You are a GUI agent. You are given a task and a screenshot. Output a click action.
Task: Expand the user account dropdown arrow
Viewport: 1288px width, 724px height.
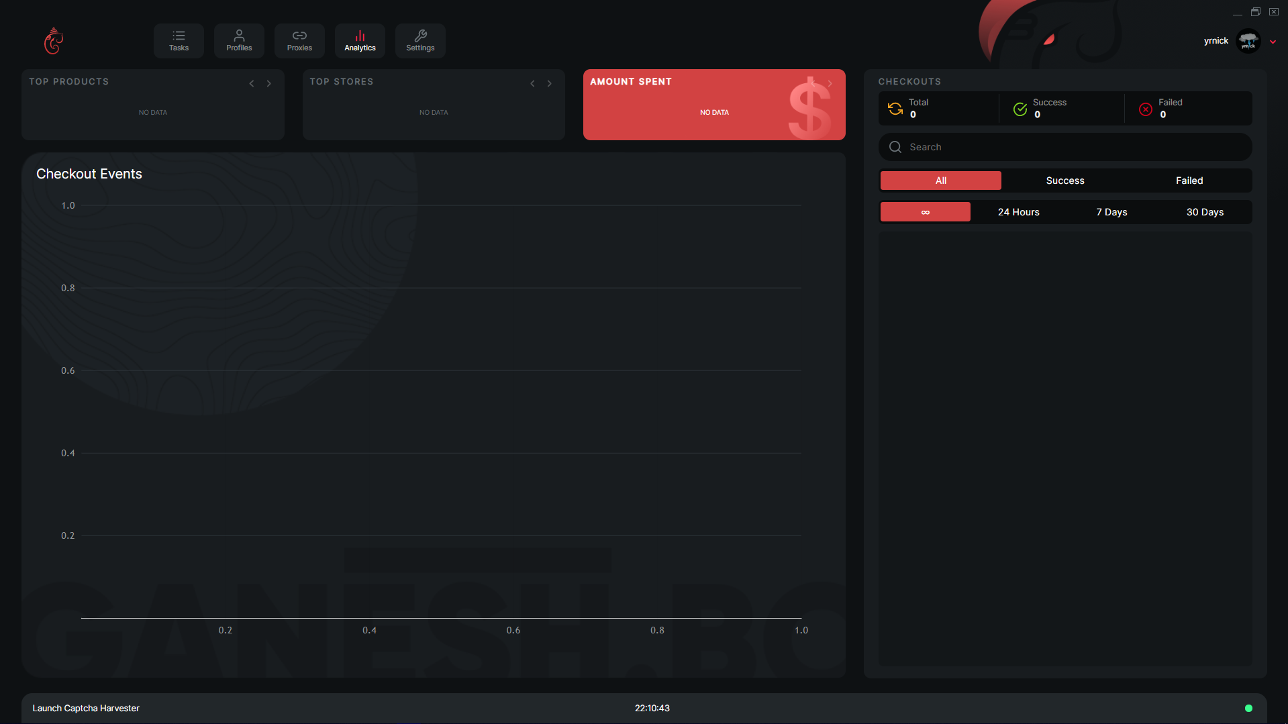point(1273,42)
